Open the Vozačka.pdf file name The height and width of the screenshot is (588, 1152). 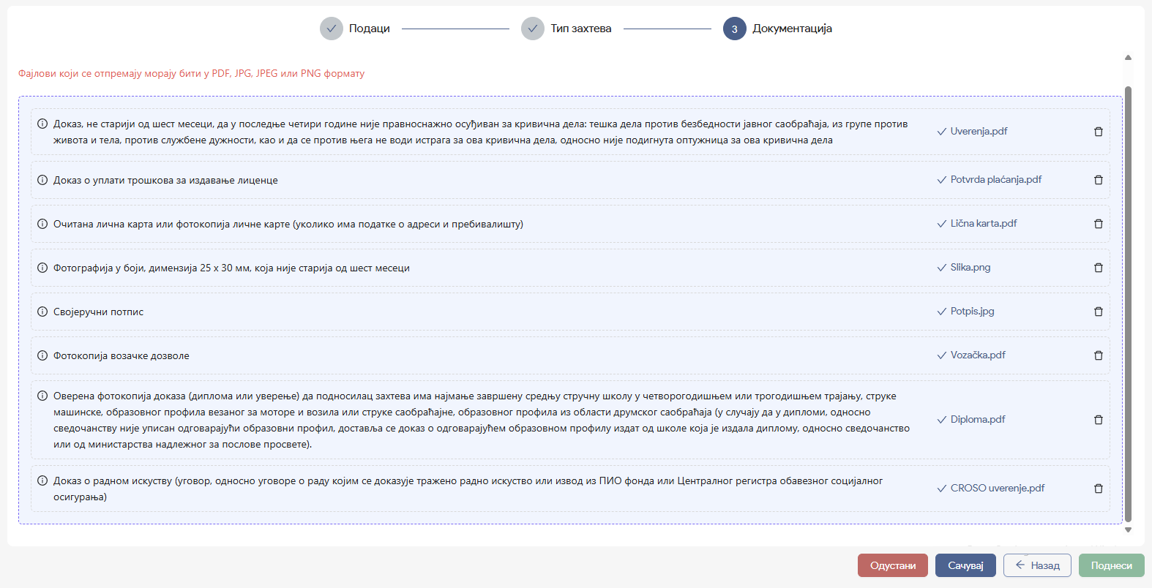coord(978,355)
